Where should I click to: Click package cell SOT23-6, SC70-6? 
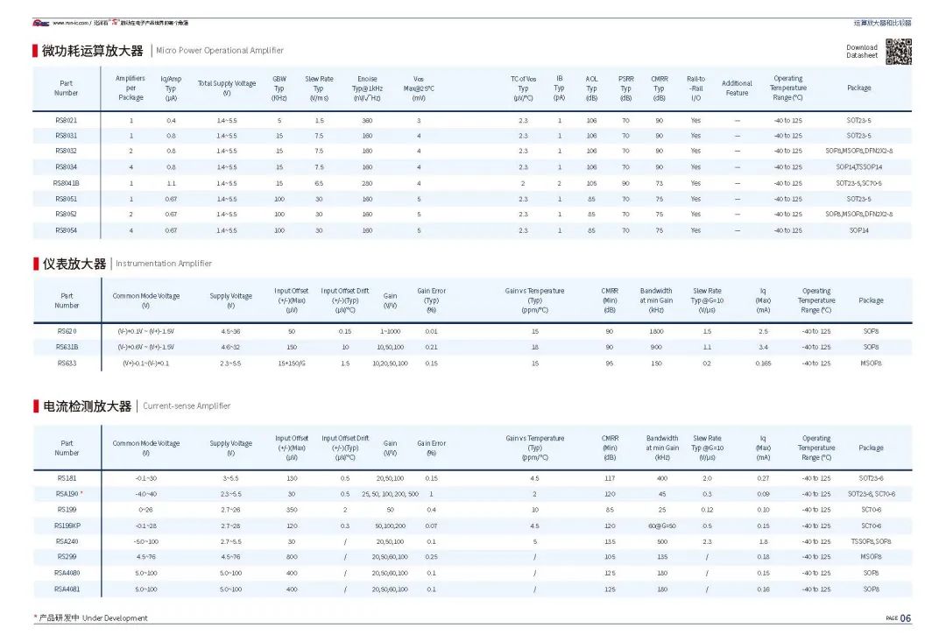click(872, 494)
